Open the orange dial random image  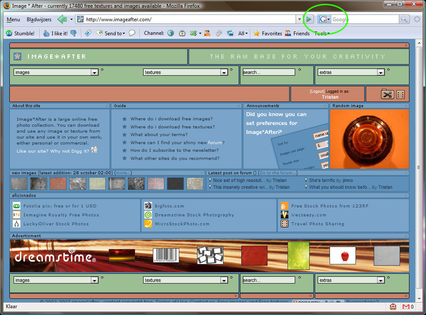point(369,139)
